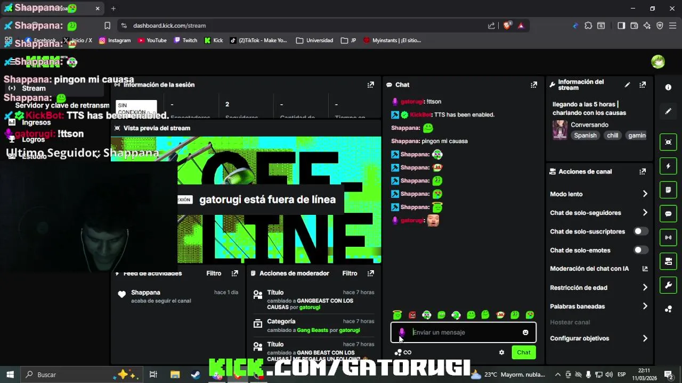Open Filtro in Acciones de moderador

click(350, 273)
